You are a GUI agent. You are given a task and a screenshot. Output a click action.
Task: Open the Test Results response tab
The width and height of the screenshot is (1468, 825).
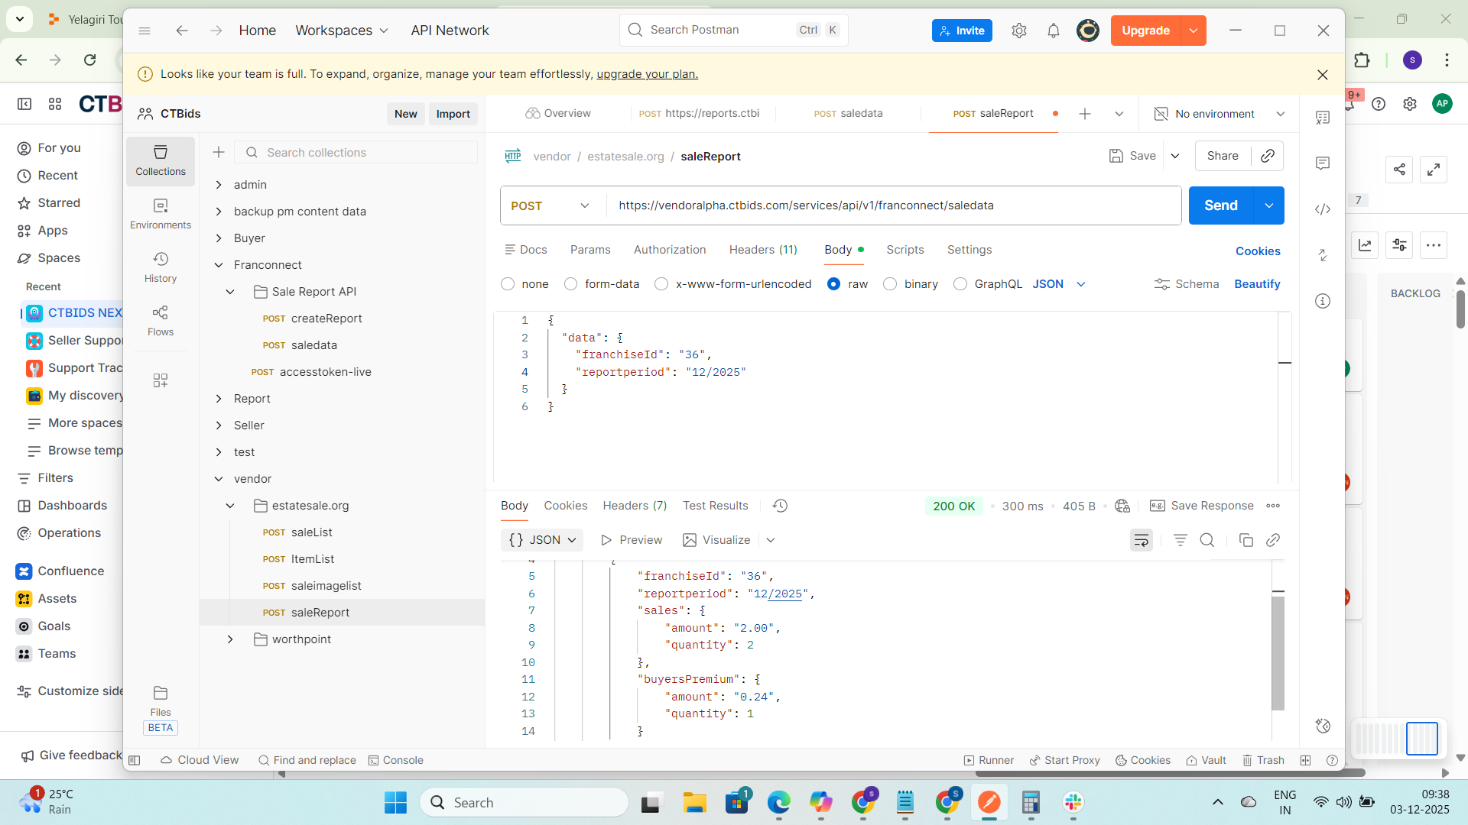715,506
